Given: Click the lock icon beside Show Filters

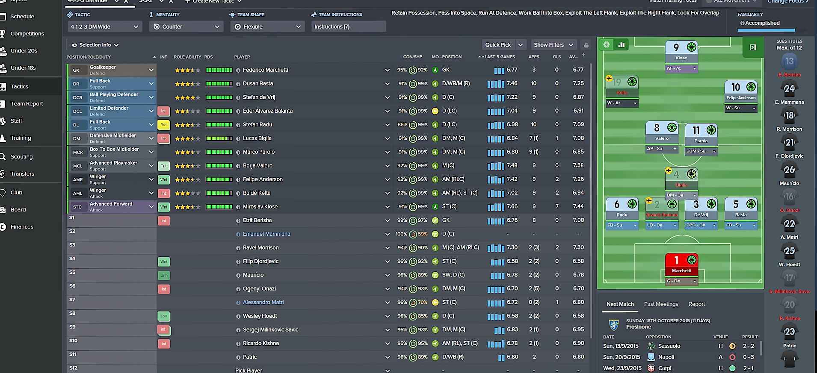Looking at the screenshot, I should (586, 45).
